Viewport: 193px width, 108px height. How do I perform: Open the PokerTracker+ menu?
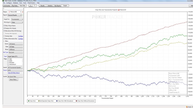click(31, 3)
